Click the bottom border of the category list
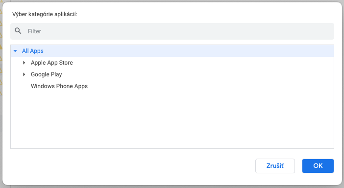This screenshot has height=188, width=344. pyautogui.click(x=172, y=148)
